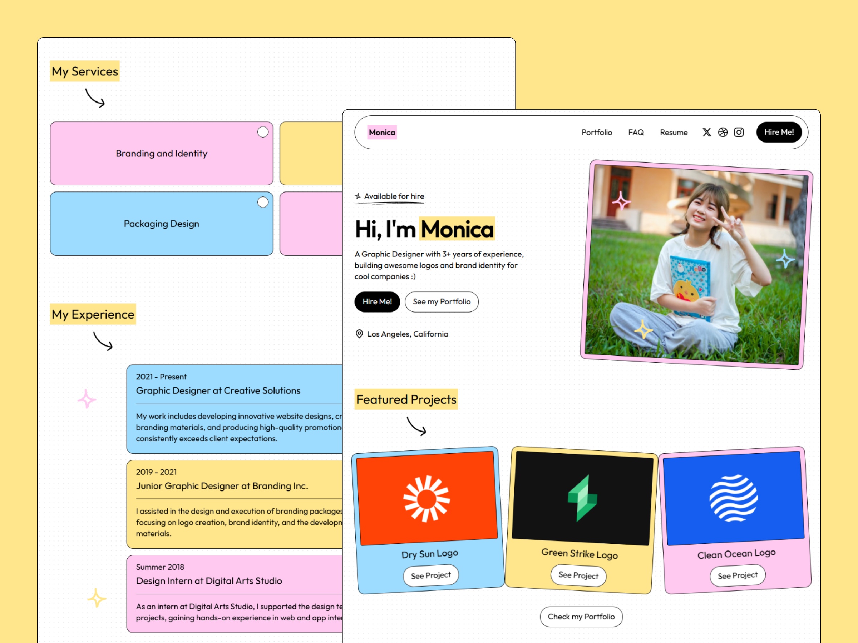Click the Check my Portfolio button
858x643 pixels.
(581, 617)
